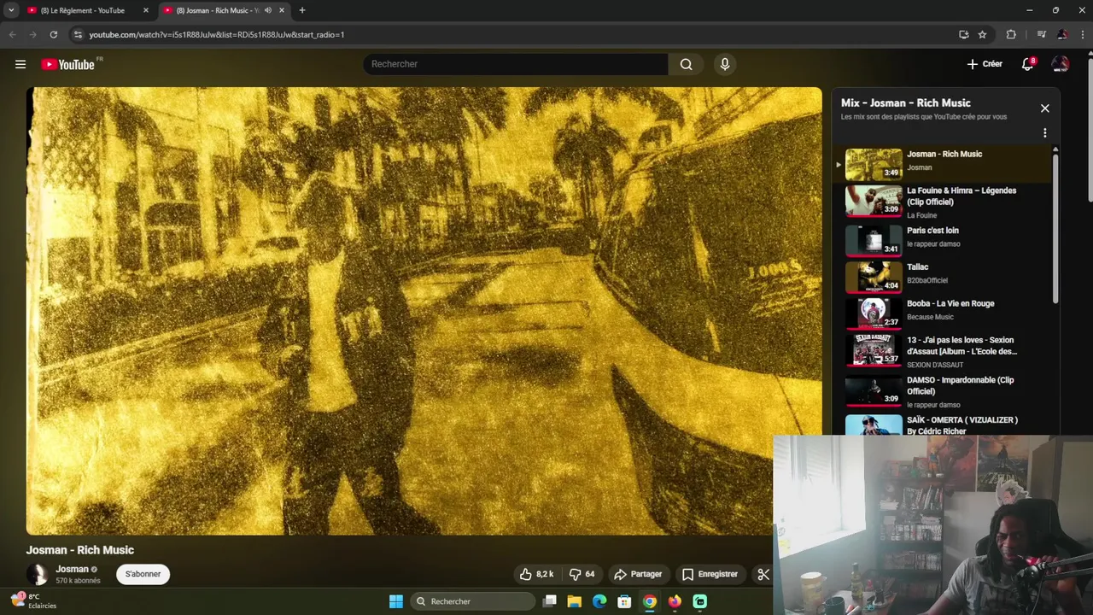The width and height of the screenshot is (1093, 615).
Task: Save the video with Enregistrer
Action: point(710,574)
